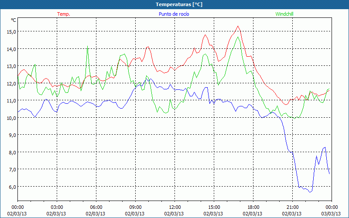Click the 9,0 y-axis value
This screenshot has height=218, width=349.
13,135
